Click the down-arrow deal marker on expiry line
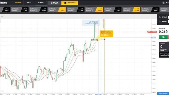The image size is (169, 95). click(105, 40)
